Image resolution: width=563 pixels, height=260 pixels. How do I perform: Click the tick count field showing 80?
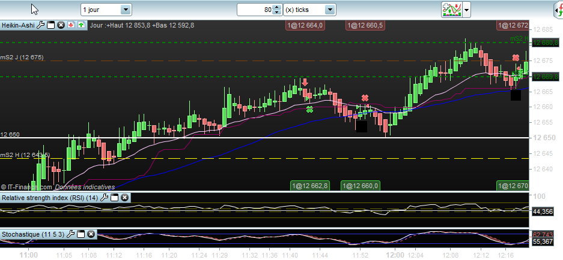click(x=255, y=10)
